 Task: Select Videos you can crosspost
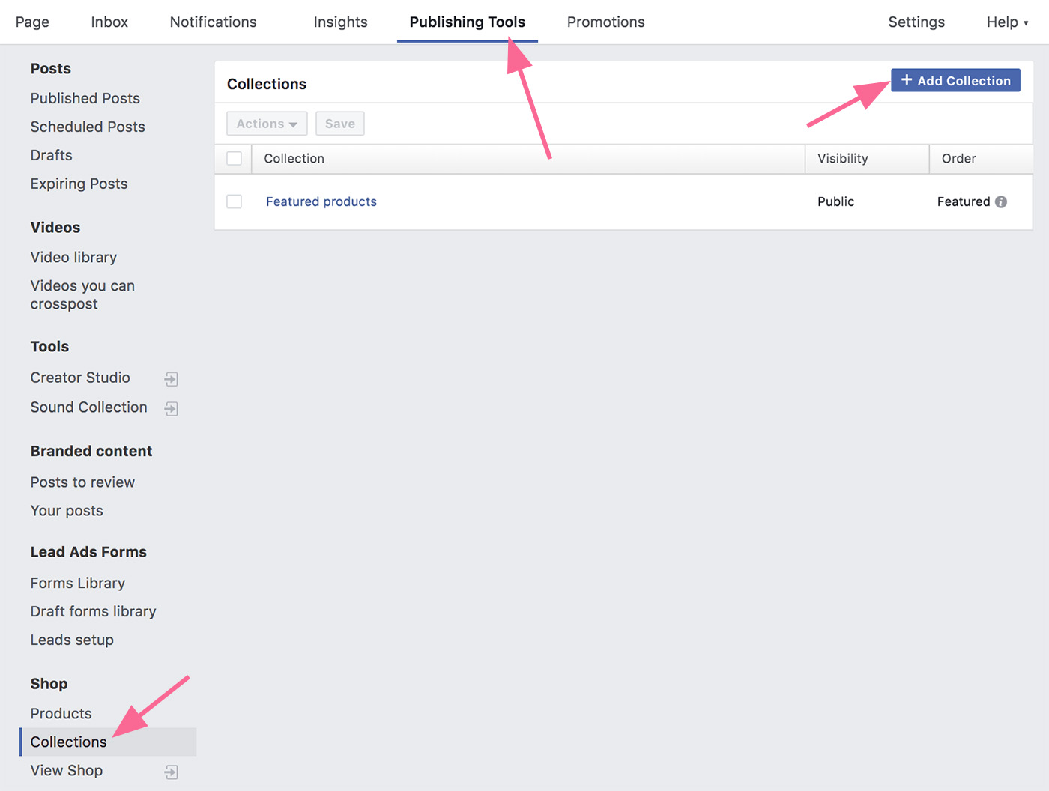[82, 294]
